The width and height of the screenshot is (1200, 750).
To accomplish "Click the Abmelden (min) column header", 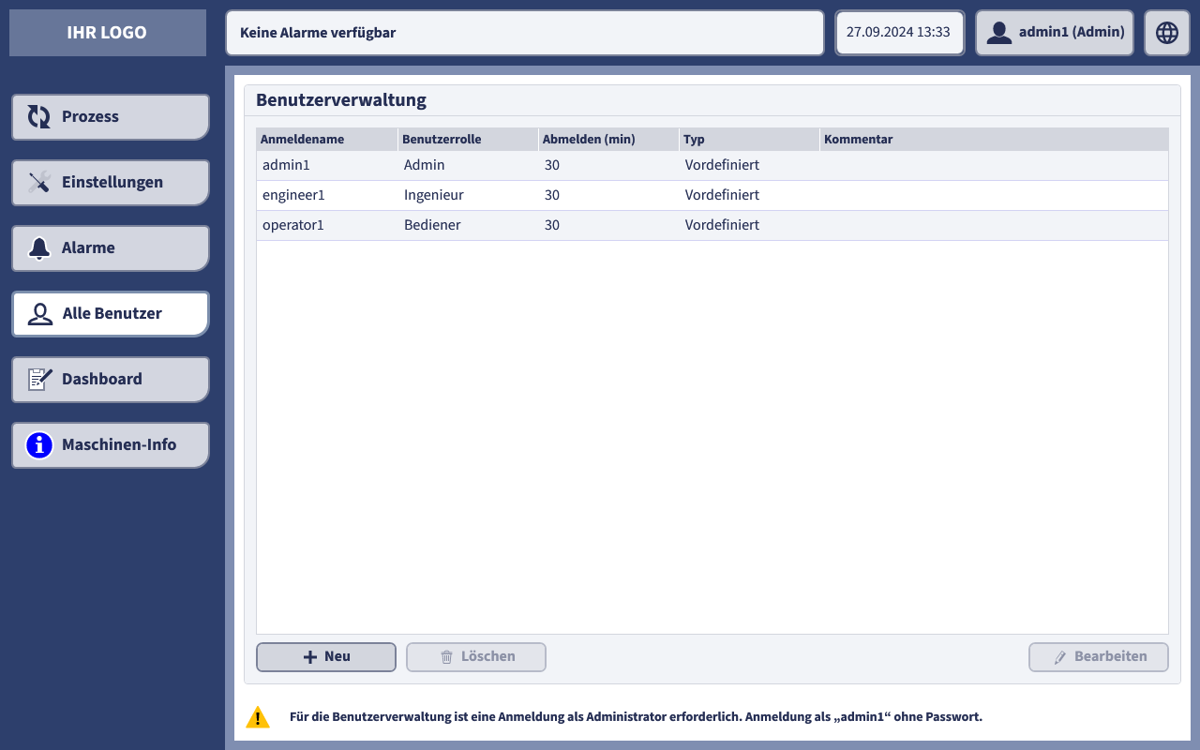I will 608,139.
